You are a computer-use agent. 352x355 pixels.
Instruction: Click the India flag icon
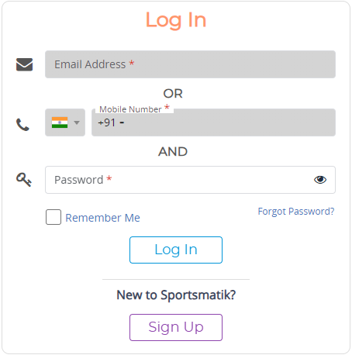[x=60, y=122]
